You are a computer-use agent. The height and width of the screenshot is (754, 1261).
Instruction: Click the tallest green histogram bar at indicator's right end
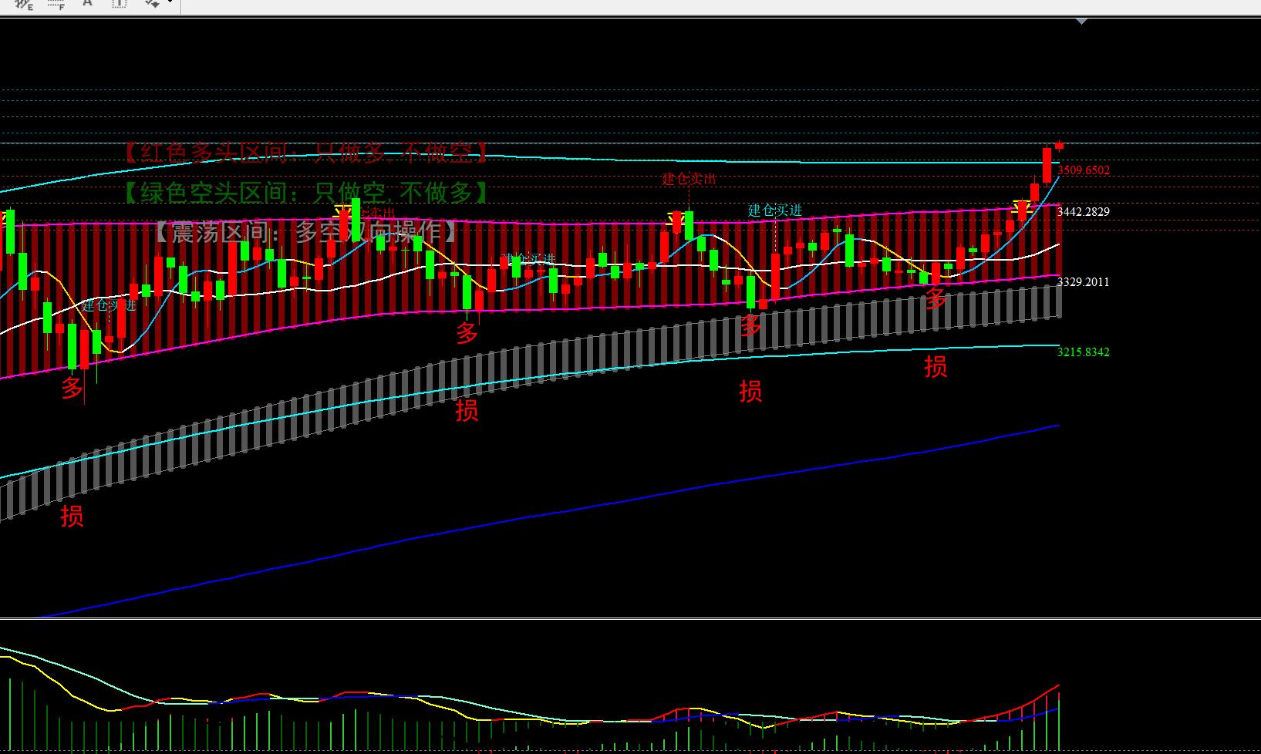click(x=1059, y=721)
